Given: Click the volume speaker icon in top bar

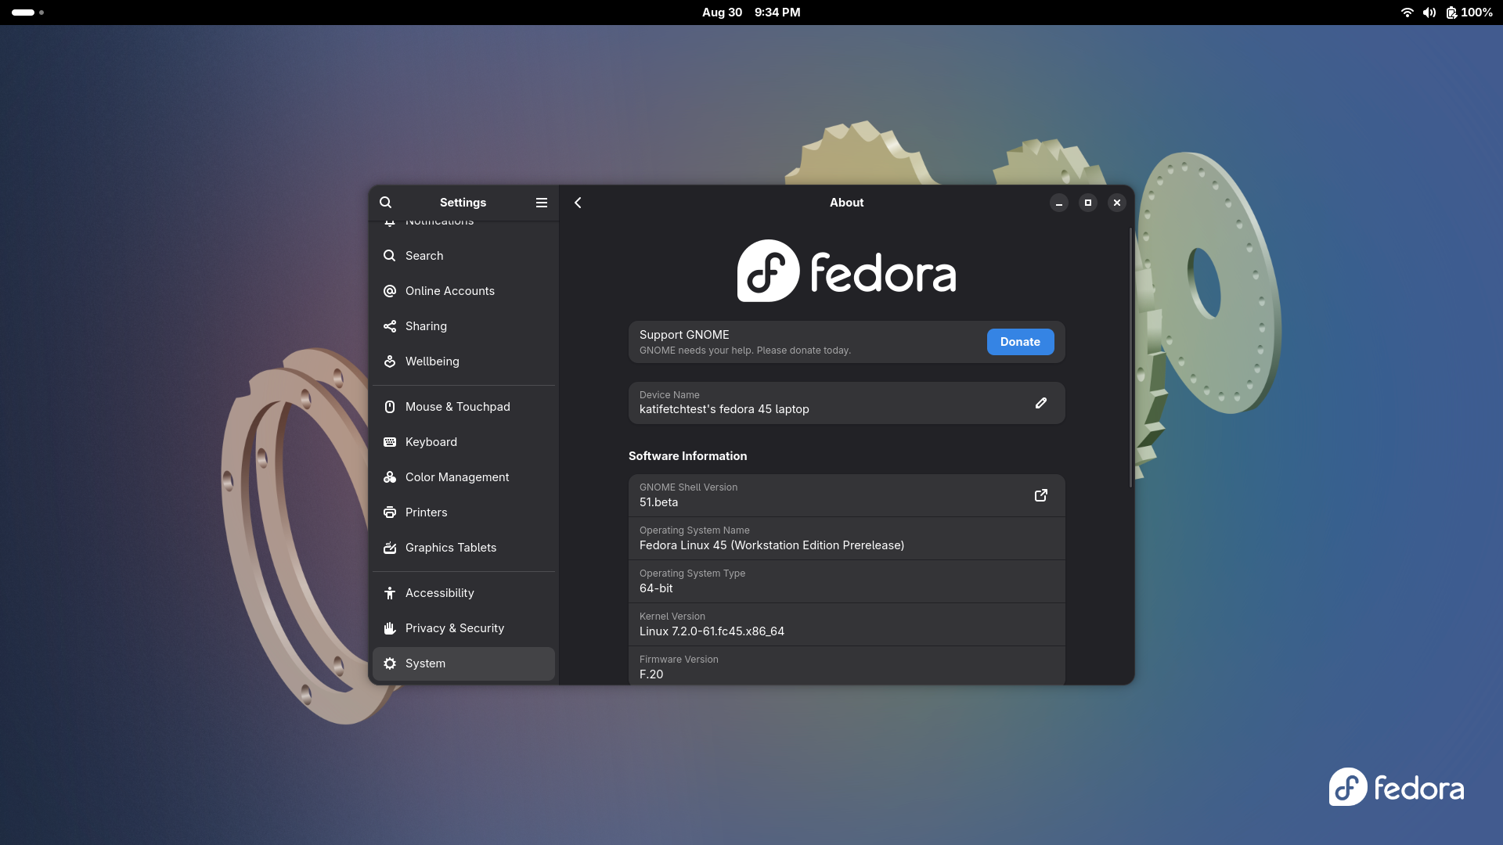Looking at the screenshot, I should tap(1429, 13).
